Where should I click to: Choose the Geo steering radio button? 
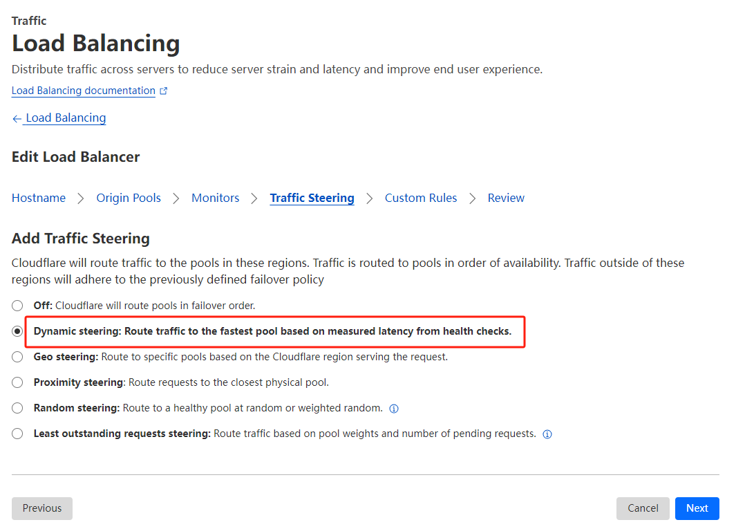[17, 357]
